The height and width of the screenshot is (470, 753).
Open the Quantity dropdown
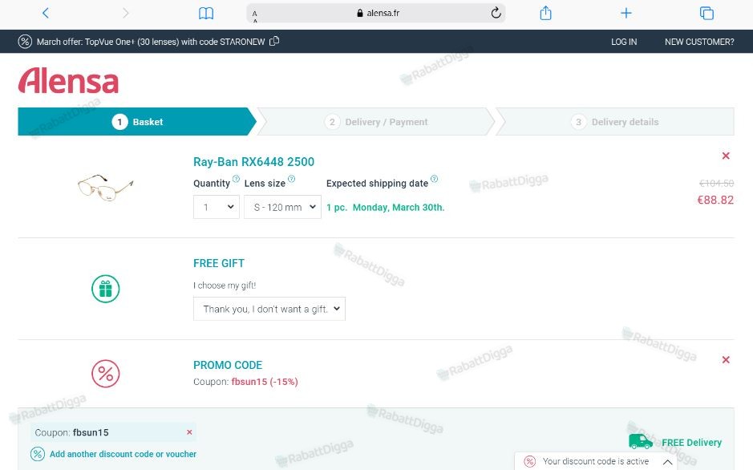(216, 207)
